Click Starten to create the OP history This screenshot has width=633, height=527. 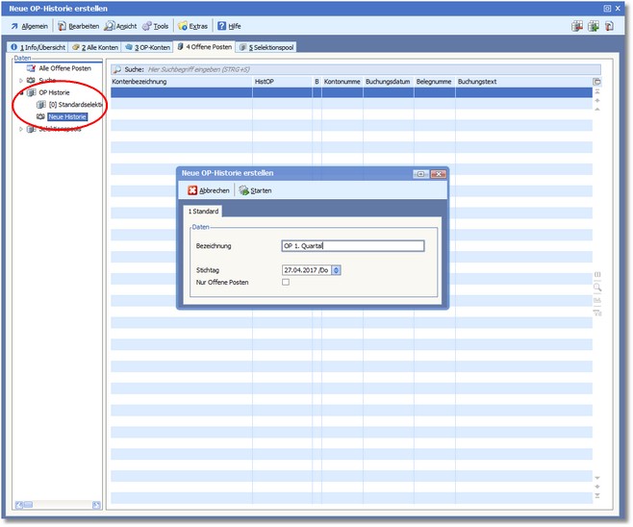pos(255,190)
